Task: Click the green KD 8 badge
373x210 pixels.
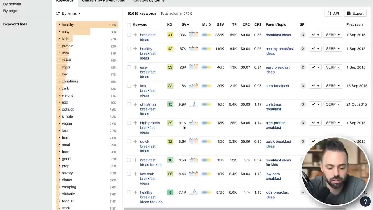Action: (170, 192)
